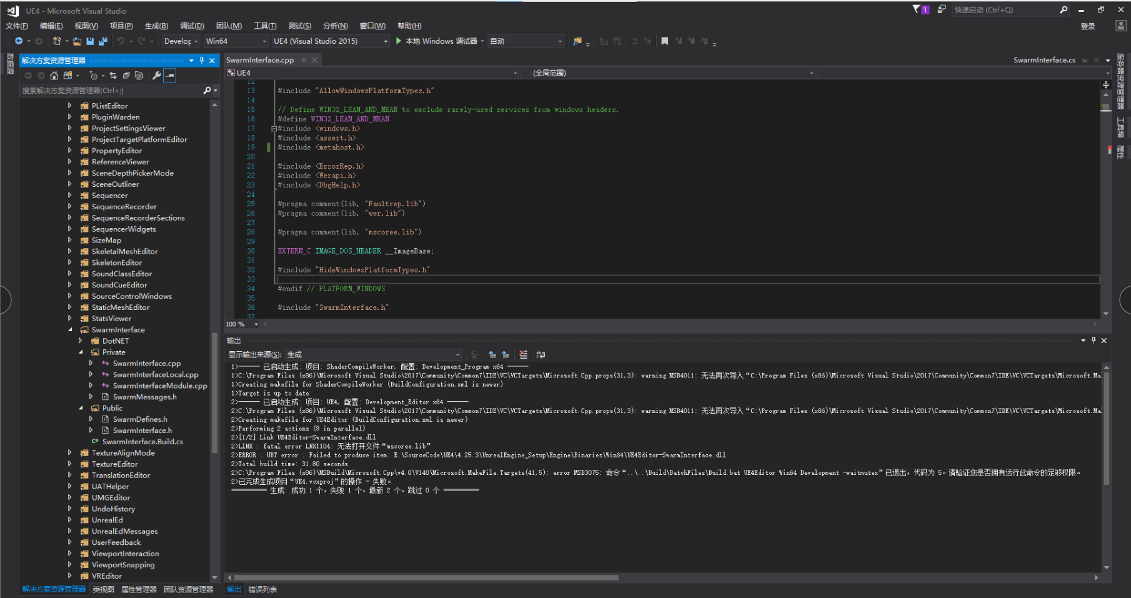Viewport: 1131px width, 598px height.
Task: Open the 全局范围 scope dropdown
Action: (669, 73)
